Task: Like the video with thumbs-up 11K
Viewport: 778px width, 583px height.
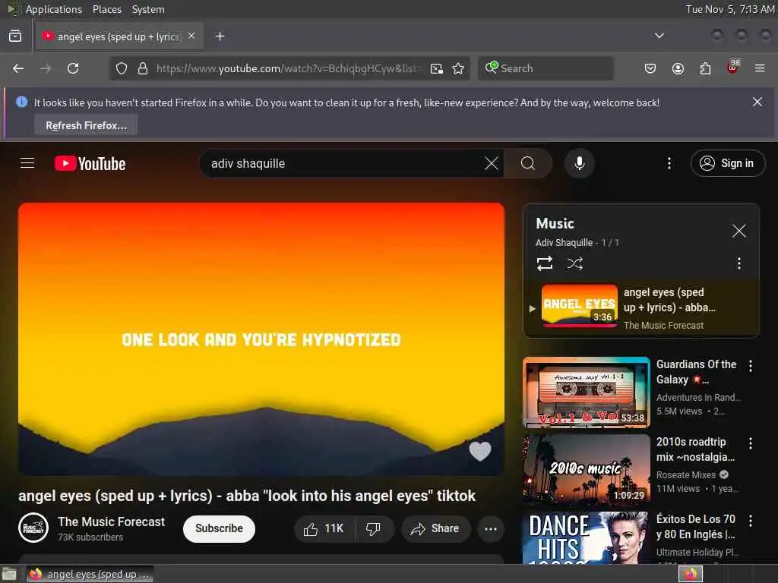Action: 324,529
